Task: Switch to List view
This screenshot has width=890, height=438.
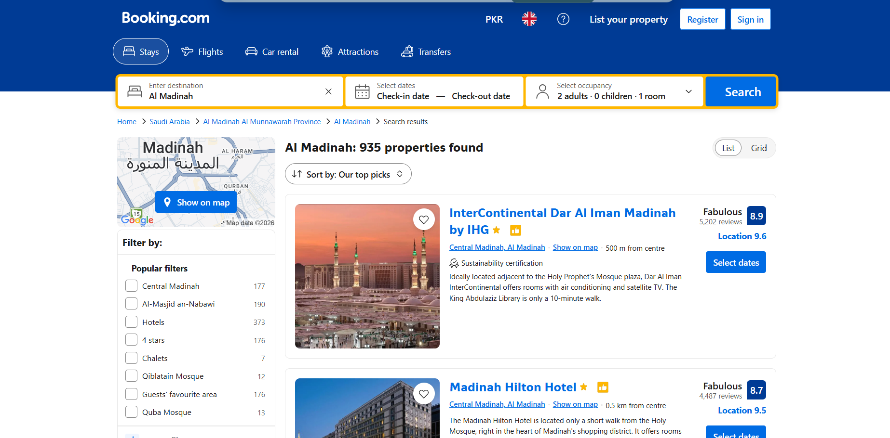Action: (x=728, y=148)
